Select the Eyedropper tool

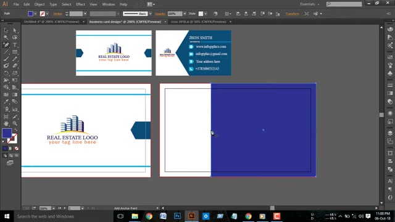tap(6, 102)
